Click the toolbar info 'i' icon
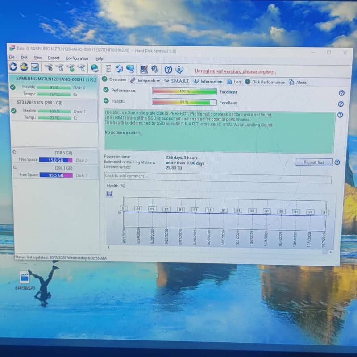357x357 pixels. [179, 70]
